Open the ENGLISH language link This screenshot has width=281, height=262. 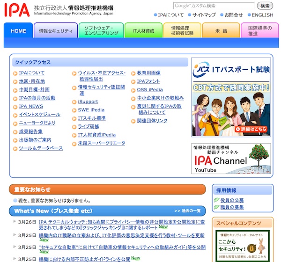click(x=262, y=15)
